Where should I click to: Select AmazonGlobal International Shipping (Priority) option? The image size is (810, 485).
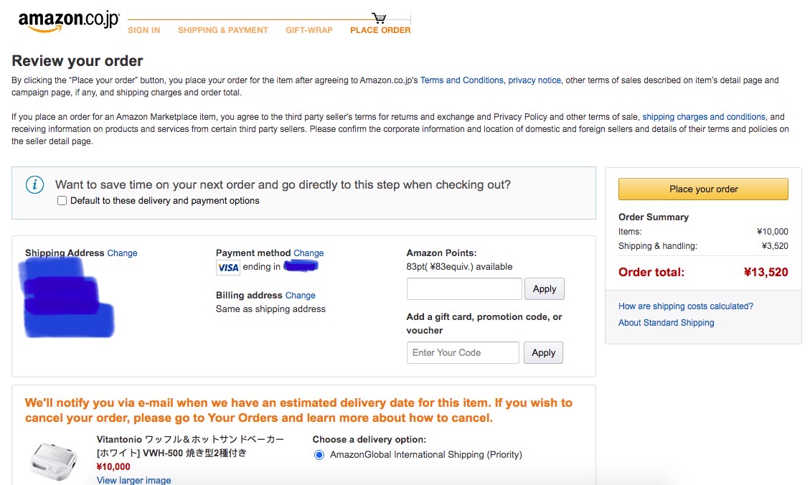319,455
